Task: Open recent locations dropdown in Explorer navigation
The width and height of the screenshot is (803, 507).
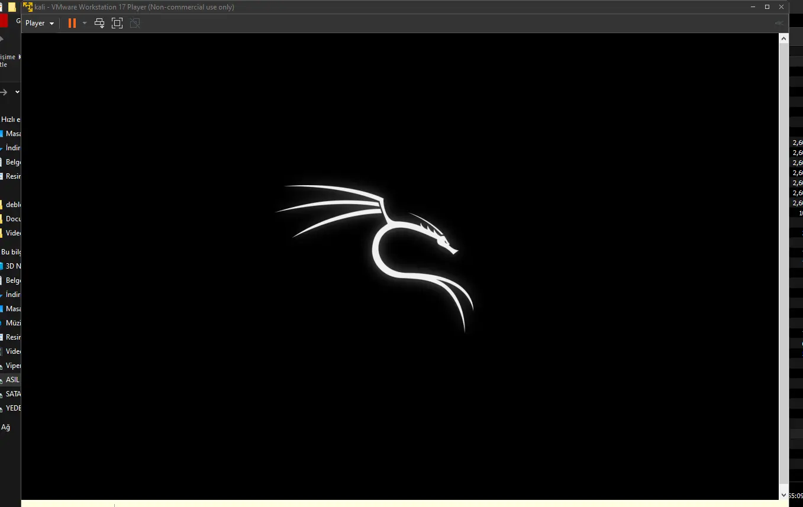Action: pos(17,92)
